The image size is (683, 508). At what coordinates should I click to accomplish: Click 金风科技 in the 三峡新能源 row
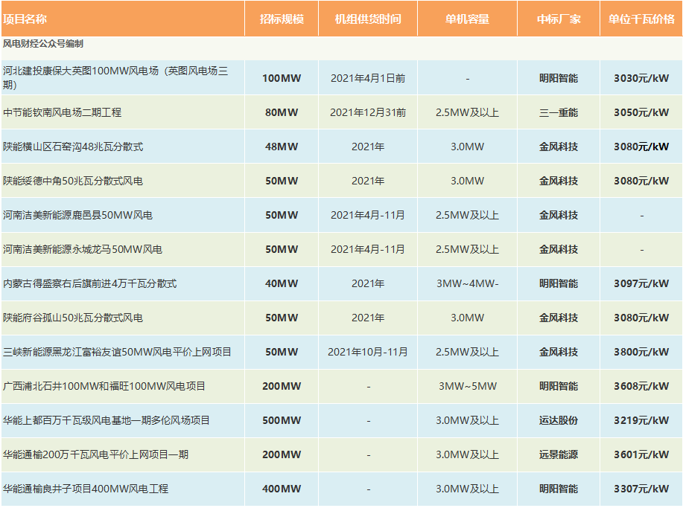click(559, 352)
